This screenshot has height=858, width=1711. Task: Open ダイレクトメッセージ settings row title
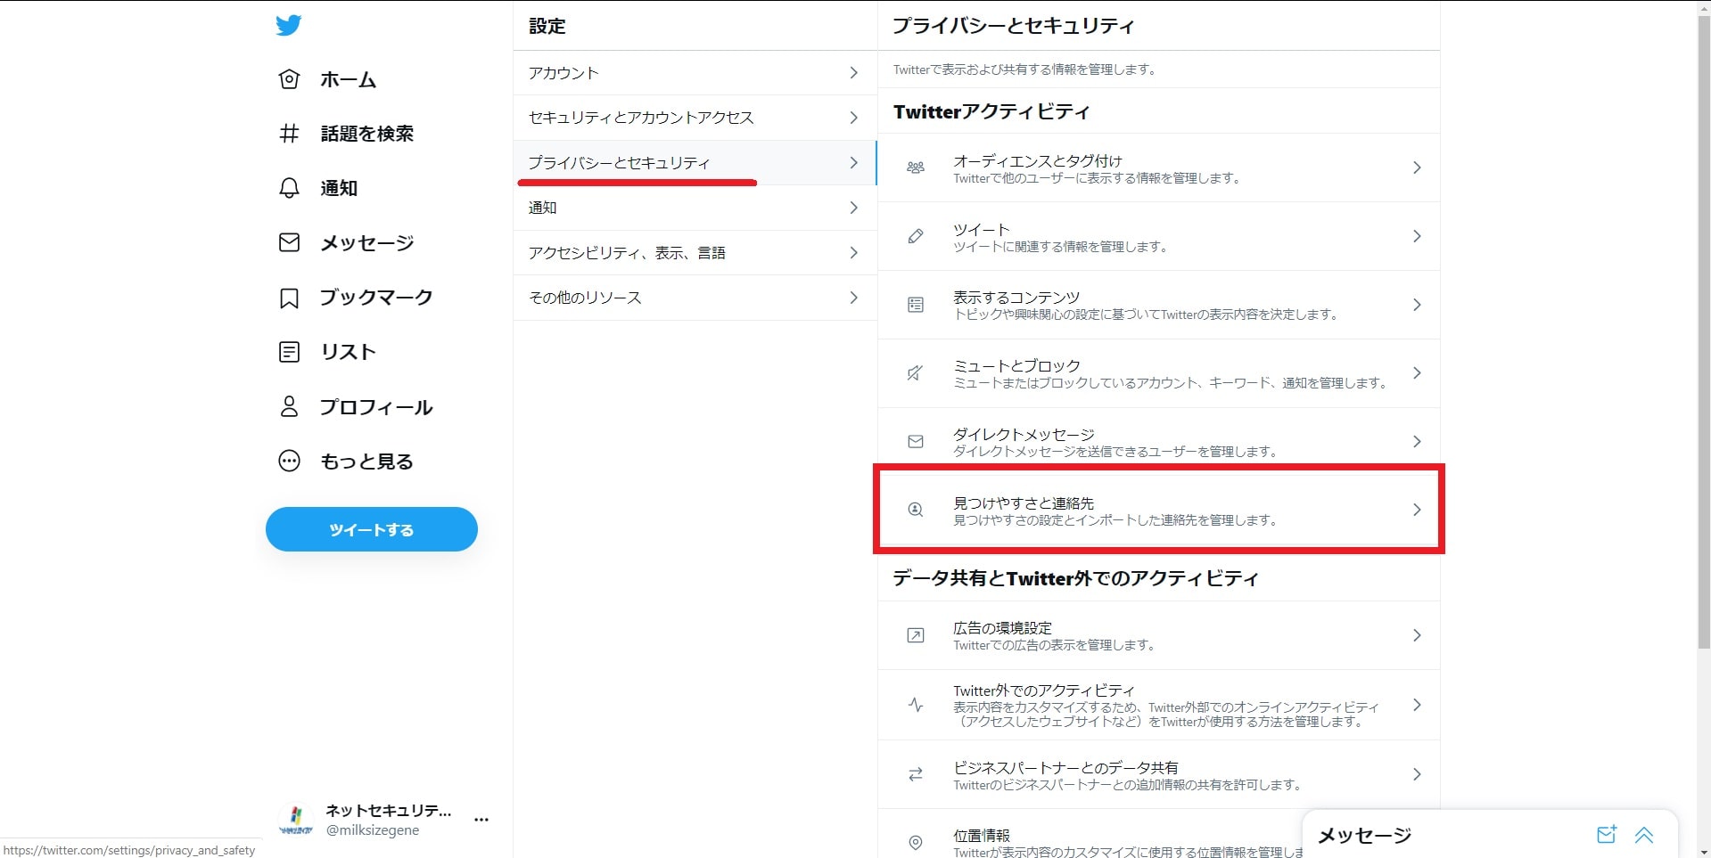coord(1024,434)
